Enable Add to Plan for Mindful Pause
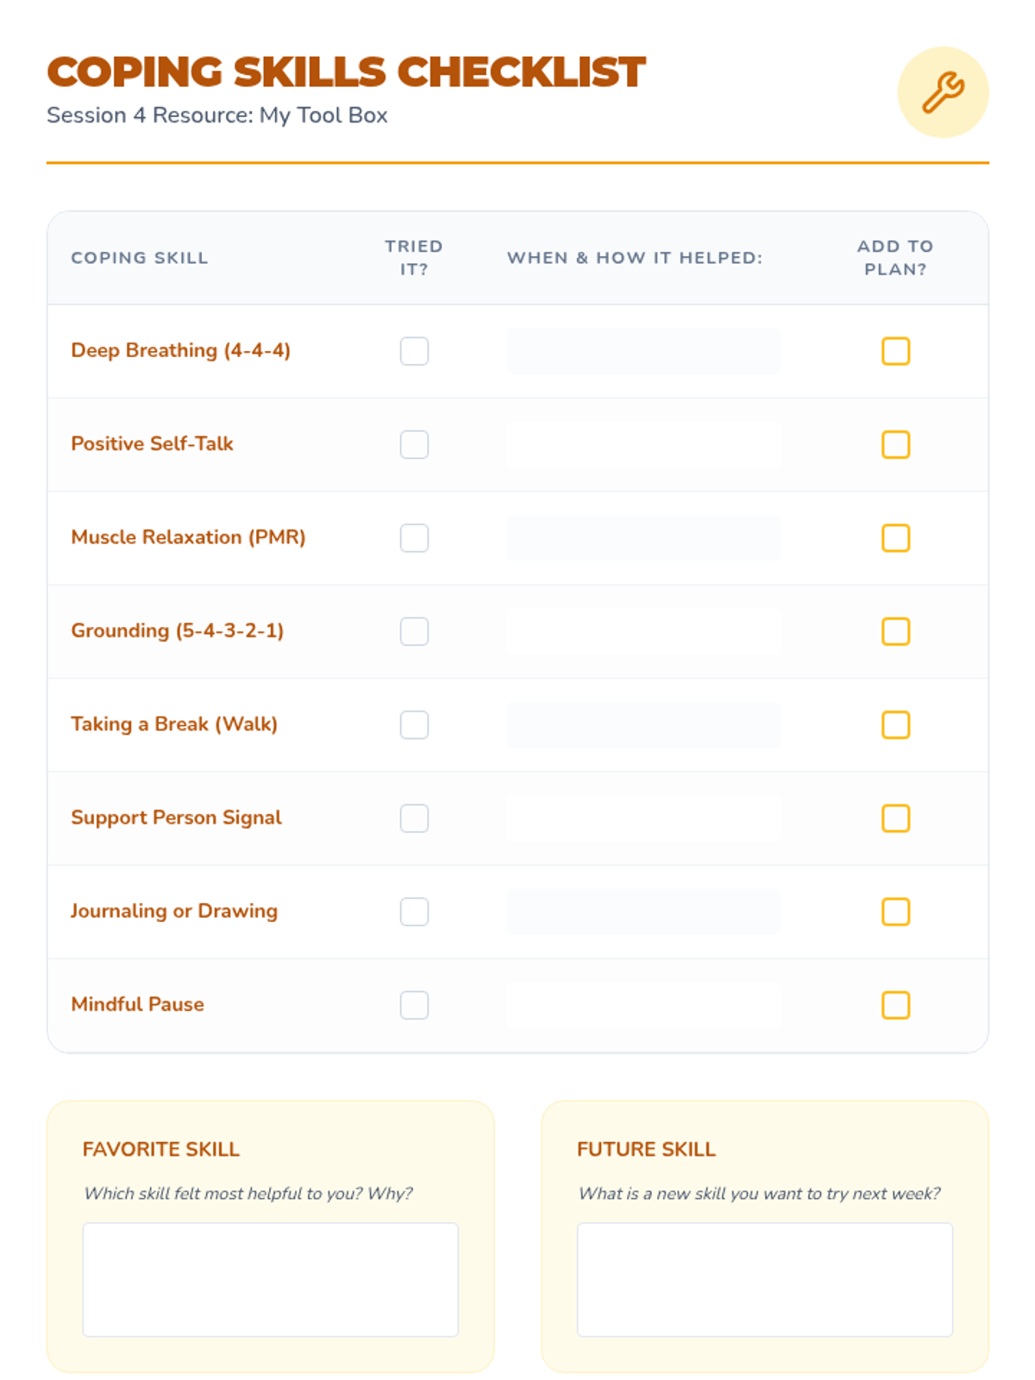Viewport: 1035px width, 1380px height. point(895,1005)
